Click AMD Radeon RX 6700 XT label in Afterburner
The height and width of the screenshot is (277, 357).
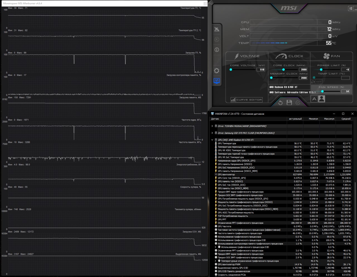pyautogui.click(x=283, y=87)
